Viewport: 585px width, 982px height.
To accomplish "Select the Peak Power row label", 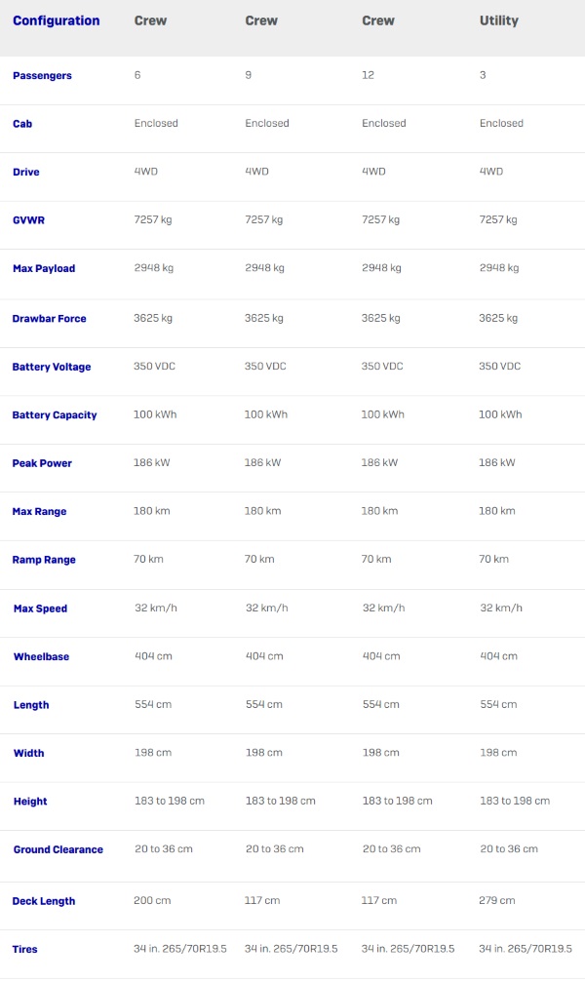I will (42, 463).
